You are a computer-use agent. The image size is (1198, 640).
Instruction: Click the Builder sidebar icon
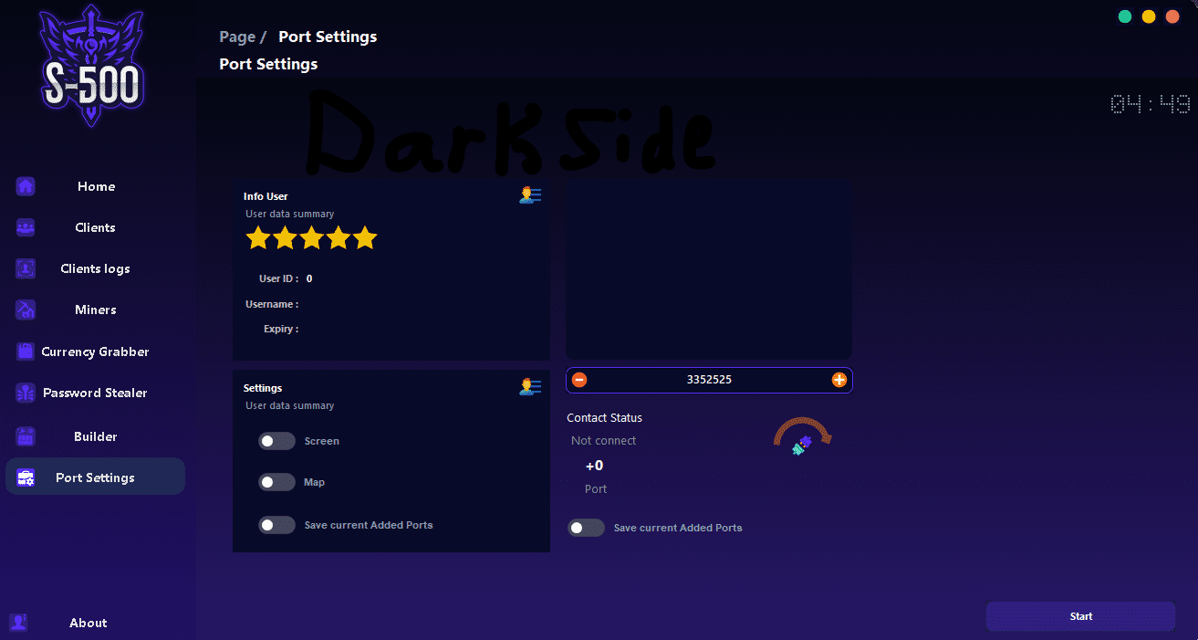26,436
